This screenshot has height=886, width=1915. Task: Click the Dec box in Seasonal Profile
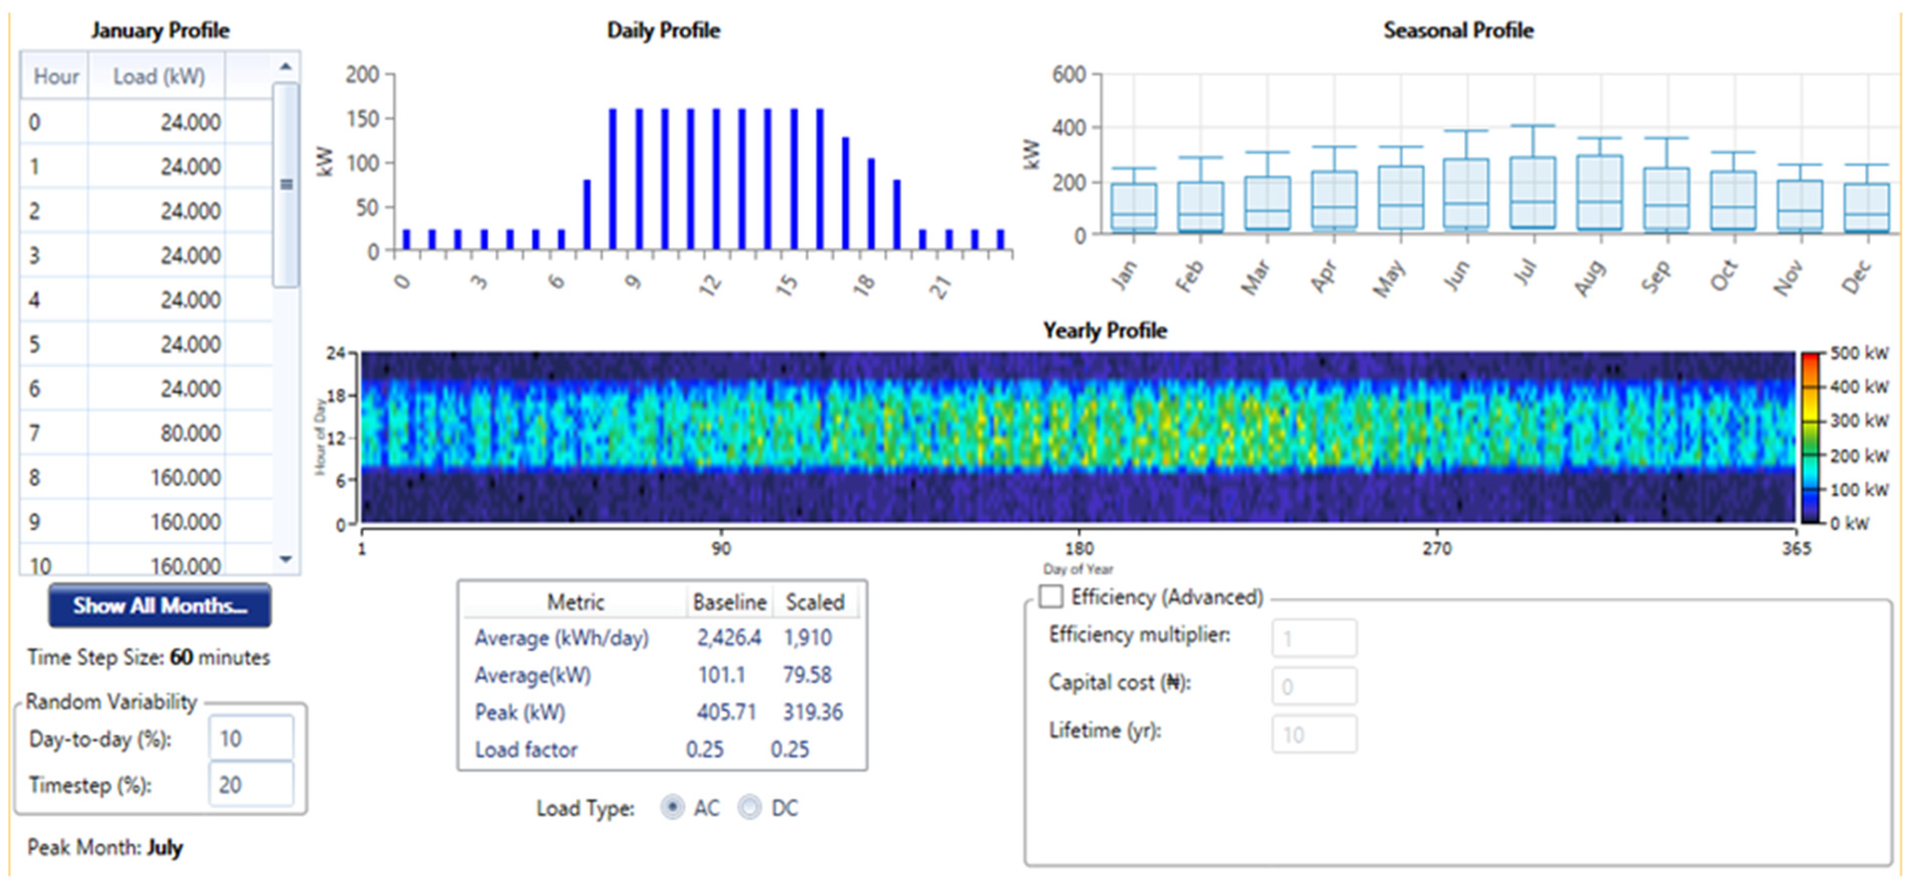[x=1867, y=207]
